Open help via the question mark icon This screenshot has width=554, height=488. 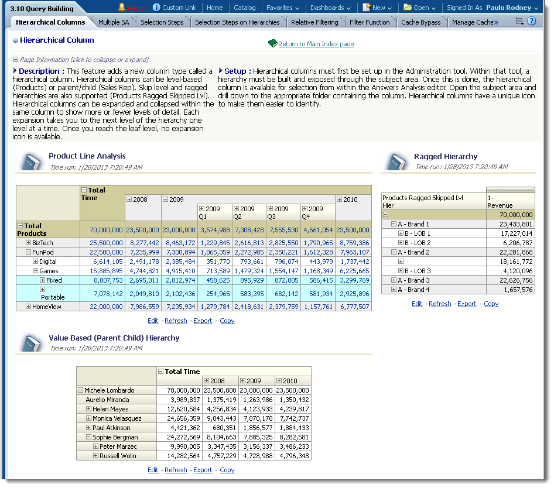(531, 20)
